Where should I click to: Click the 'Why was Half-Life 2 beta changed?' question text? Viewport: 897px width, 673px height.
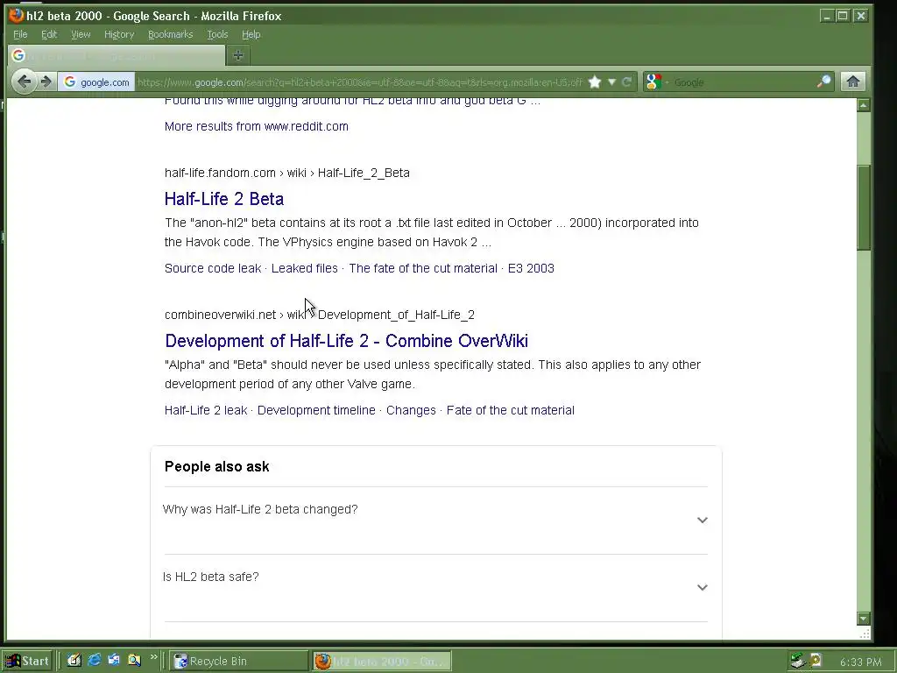tap(260, 509)
